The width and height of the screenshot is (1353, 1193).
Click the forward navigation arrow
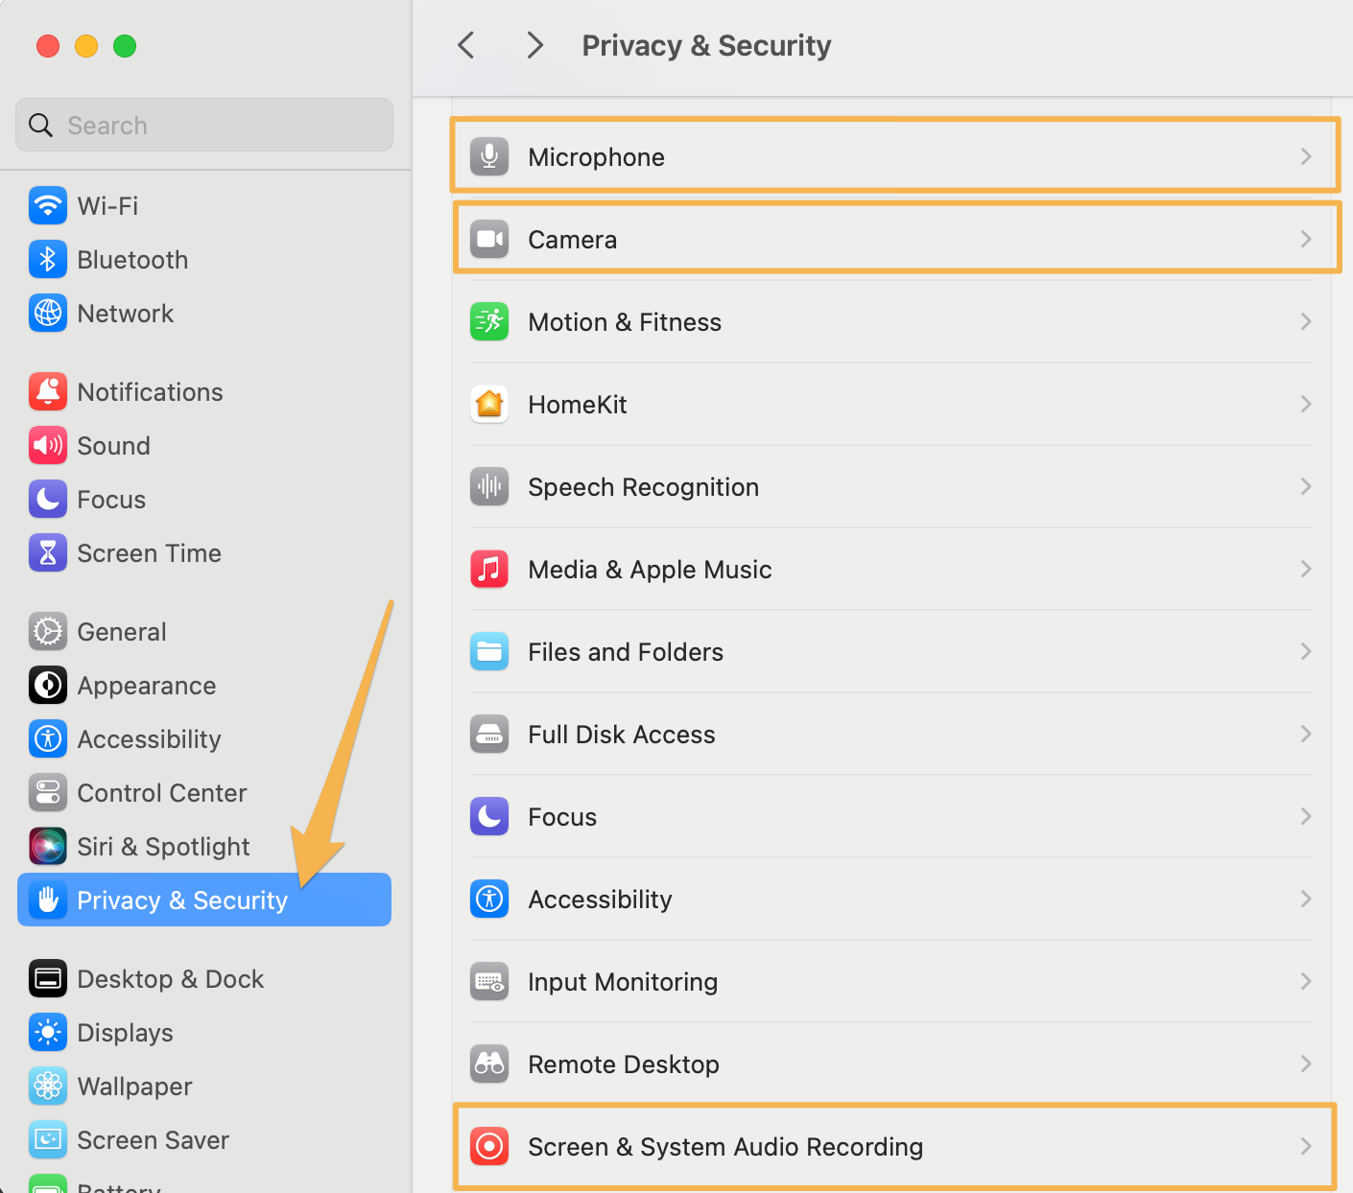pyautogui.click(x=534, y=44)
